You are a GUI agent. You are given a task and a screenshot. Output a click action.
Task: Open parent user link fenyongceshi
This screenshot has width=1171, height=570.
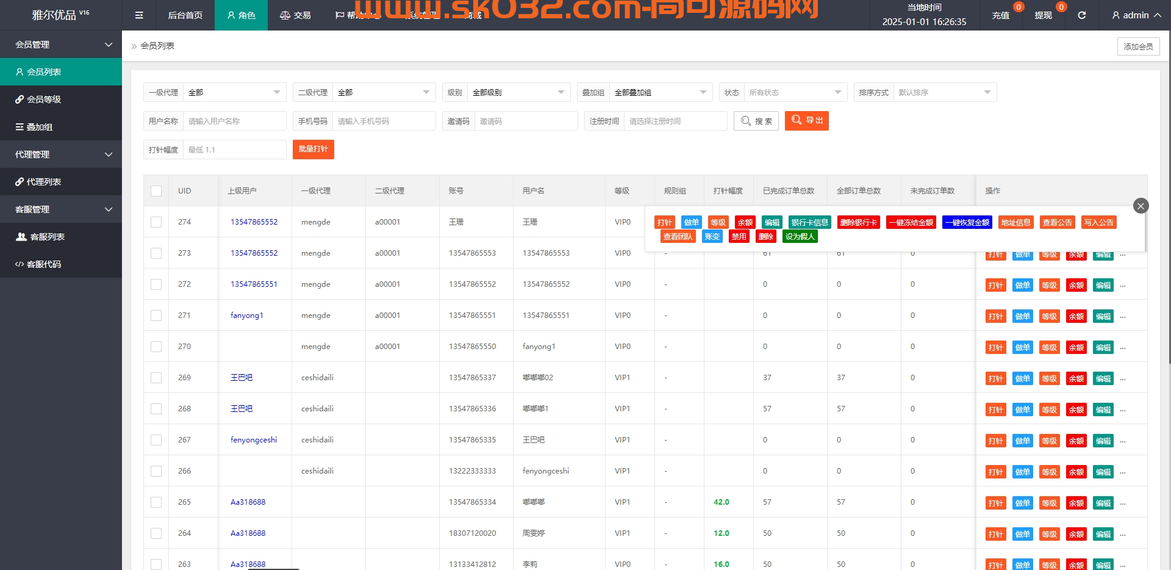coord(254,440)
